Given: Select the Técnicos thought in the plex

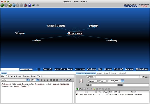Looking at the screenshot, I should click(19, 33).
